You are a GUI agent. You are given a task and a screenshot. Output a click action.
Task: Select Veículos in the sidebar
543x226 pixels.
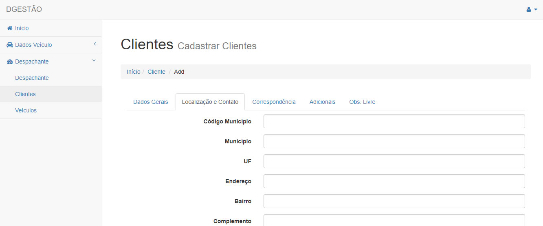point(26,110)
